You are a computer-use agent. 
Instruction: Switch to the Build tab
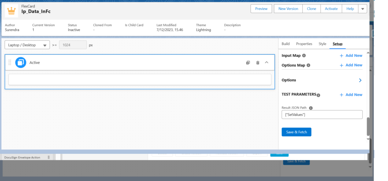[x=285, y=44]
